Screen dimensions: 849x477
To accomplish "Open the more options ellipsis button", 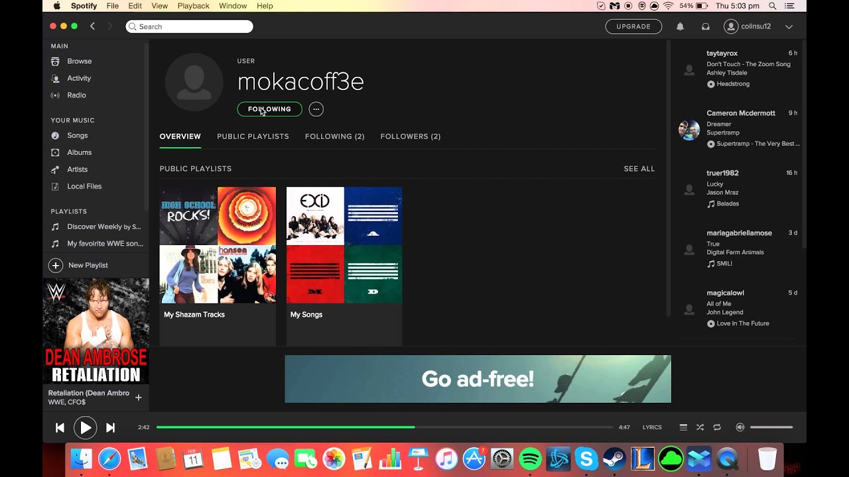I will 316,109.
